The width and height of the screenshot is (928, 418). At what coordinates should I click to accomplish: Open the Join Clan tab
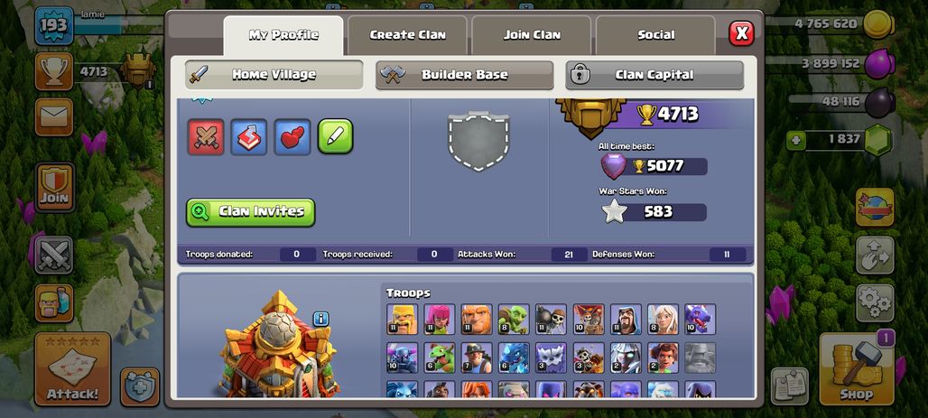pyautogui.click(x=532, y=35)
